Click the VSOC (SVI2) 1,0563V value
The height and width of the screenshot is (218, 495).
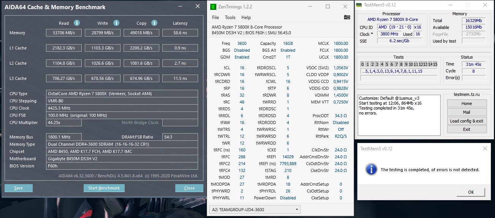click(341, 68)
